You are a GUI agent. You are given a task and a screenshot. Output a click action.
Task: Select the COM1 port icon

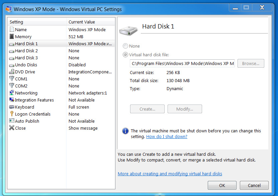pos(12,79)
